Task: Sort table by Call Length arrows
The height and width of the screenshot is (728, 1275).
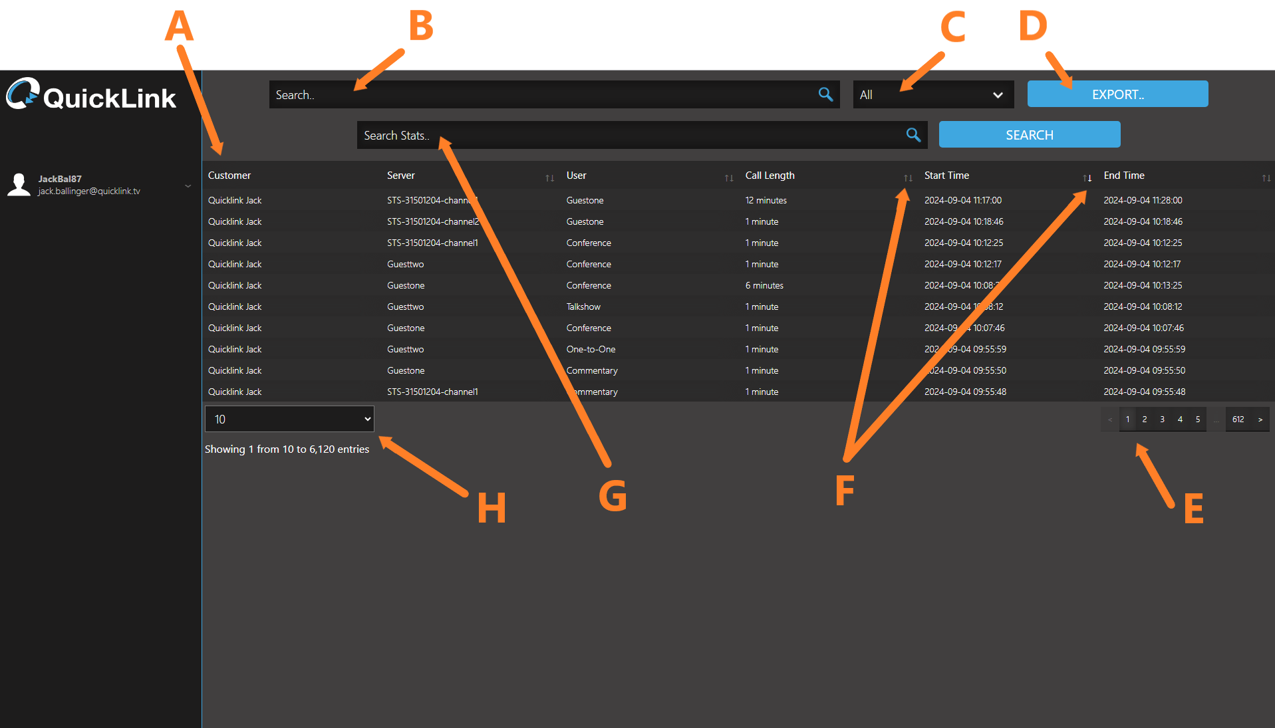Action: 908,178
